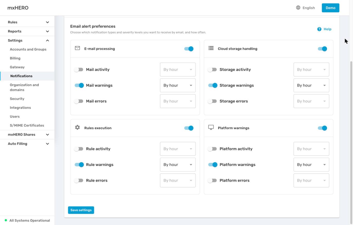Click the gear icon beside Rules execution

pyautogui.click(x=77, y=127)
